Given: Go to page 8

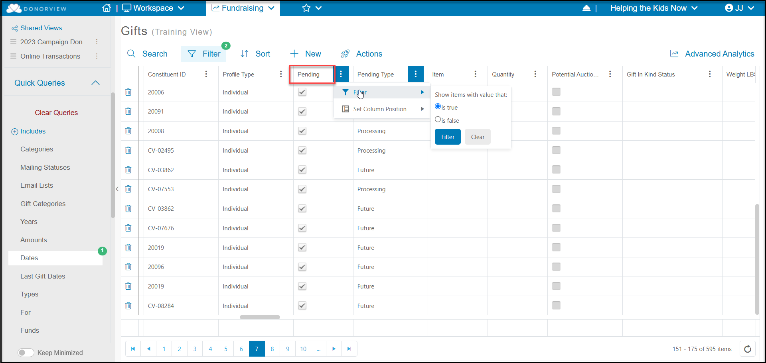Looking at the screenshot, I should [x=272, y=349].
